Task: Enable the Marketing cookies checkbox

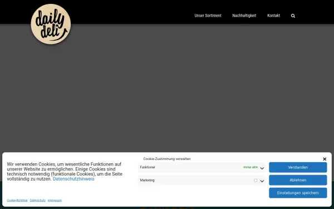Action: click(256, 181)
